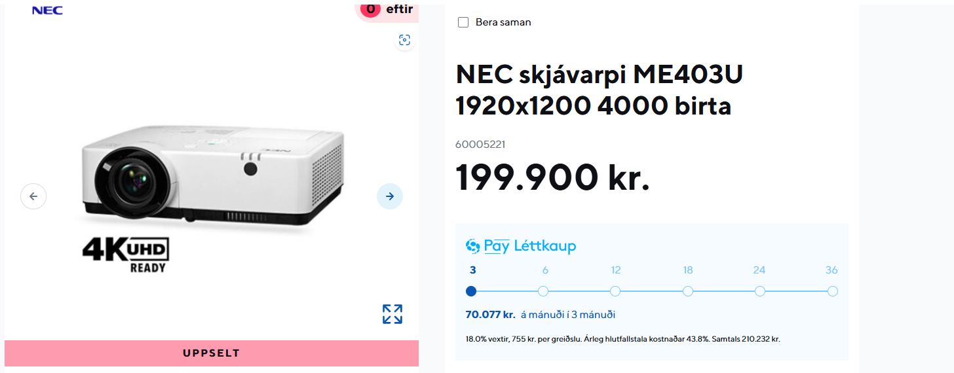Click the NEC brand logo
954x373 pixels.
tap(47, 10)
